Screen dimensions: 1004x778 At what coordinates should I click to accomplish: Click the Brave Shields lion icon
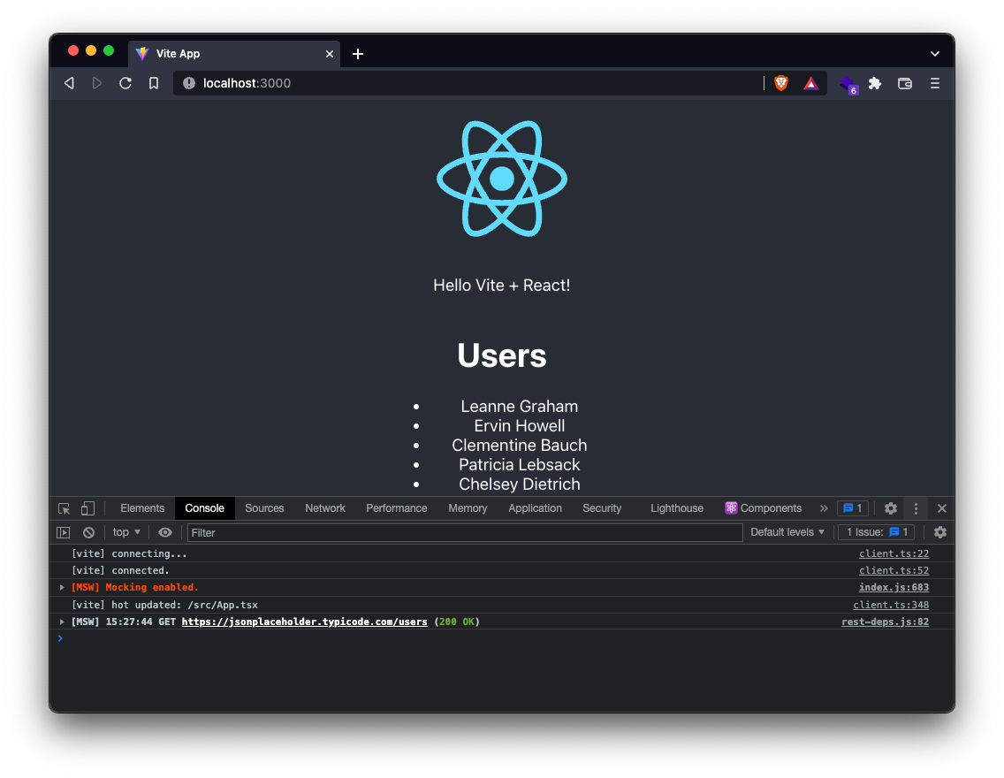tap(781, 83)
